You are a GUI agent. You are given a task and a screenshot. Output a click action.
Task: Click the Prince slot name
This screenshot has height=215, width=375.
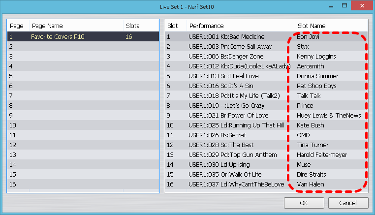pos(305,105)
